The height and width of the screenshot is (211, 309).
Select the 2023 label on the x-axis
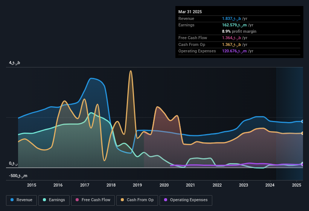click(x=244, y=185)
